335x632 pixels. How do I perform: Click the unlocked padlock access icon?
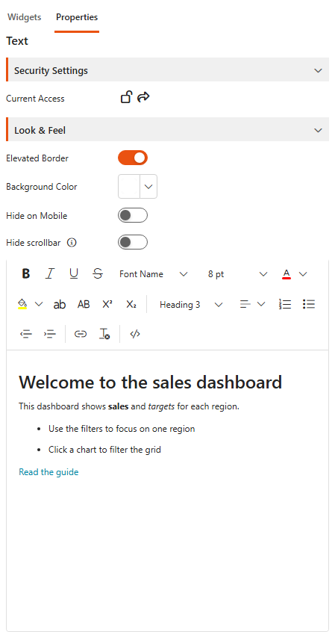[x=126, y=98]
